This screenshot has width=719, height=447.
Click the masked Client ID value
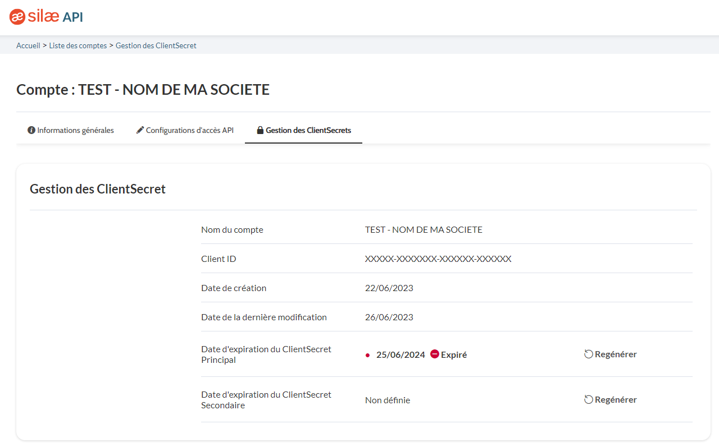point(438,259)
